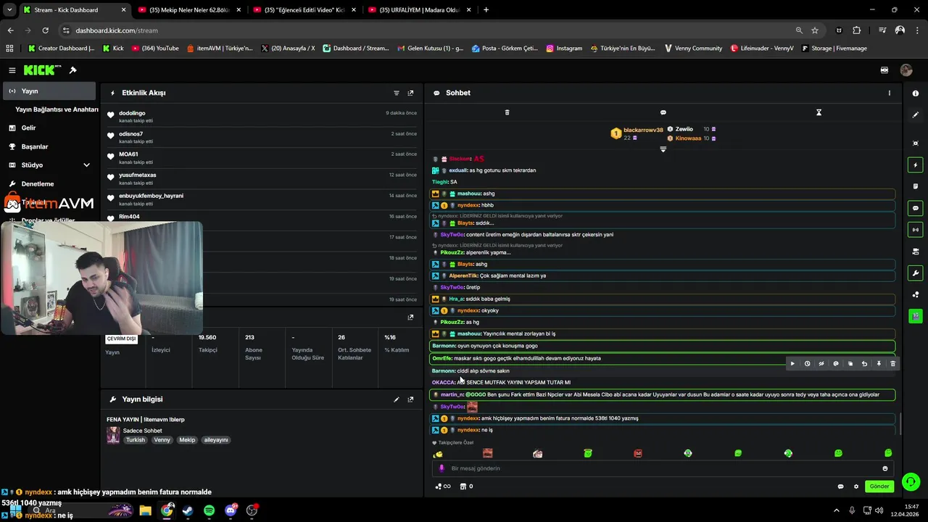Open channel points icon below message box
928x522 pixels.
click(x=443, y=486)
